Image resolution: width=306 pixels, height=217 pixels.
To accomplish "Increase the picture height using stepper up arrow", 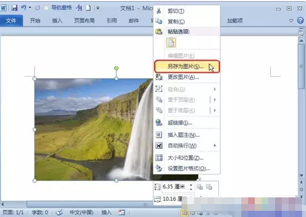I will pyautogui.click(x=191, y=184).
